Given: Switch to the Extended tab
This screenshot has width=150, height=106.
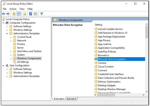Looking at the screenshot, I should tap(59, 99).
